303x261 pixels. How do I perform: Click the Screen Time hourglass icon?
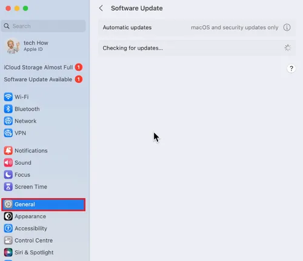(8, 187)
